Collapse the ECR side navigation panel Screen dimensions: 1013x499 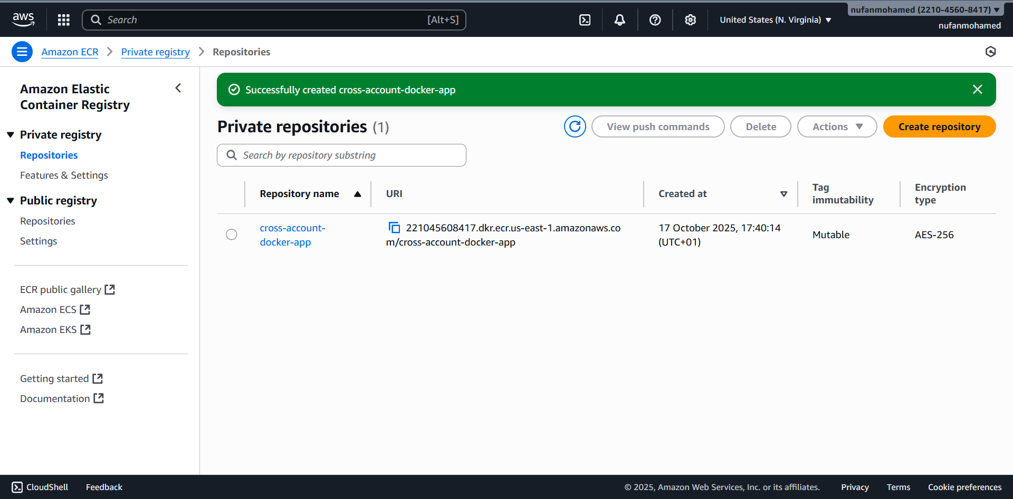tap(178, 88)
